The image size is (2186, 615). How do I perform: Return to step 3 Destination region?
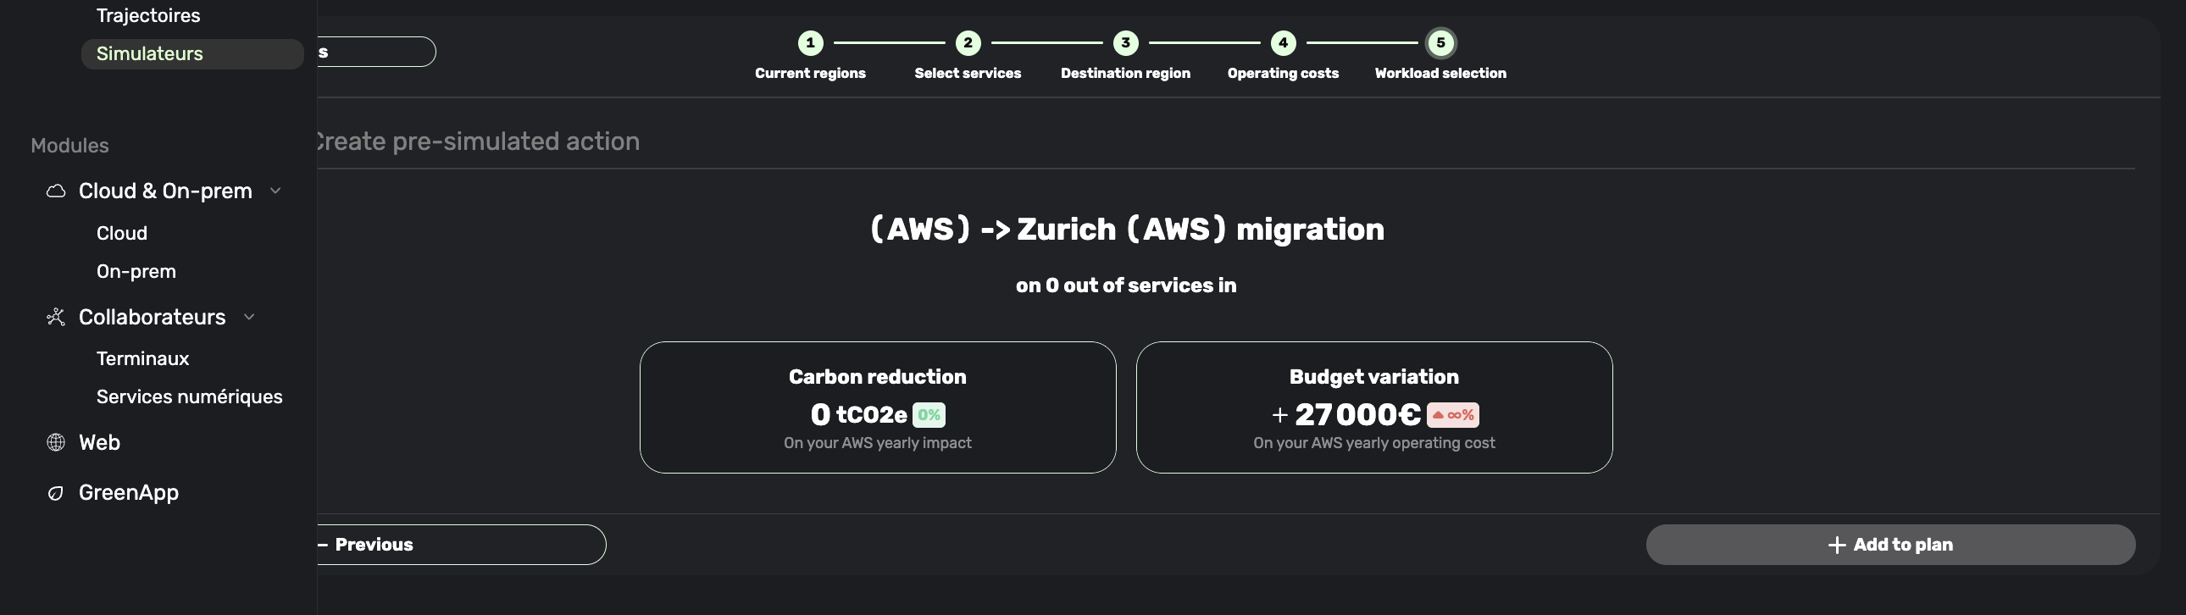coord(1125,42)
